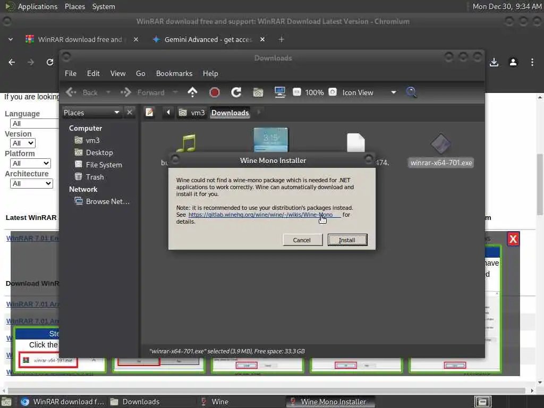
Task: Close the WinRAR download browser tab
Action: [x=136, y=39]
